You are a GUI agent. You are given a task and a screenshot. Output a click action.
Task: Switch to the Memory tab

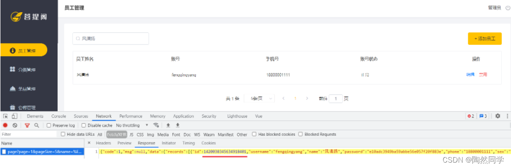[x=158, y=116]
